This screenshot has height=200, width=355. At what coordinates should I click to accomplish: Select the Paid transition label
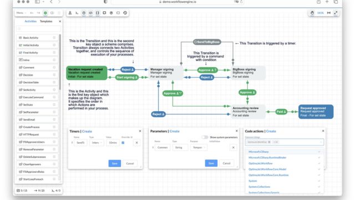click(x=281, y=112)
